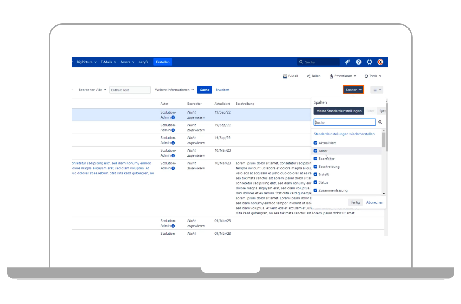Open the Weitere Informationen dropdown
461x304 pixels.
pyautogui.click(x=174, y=90)
